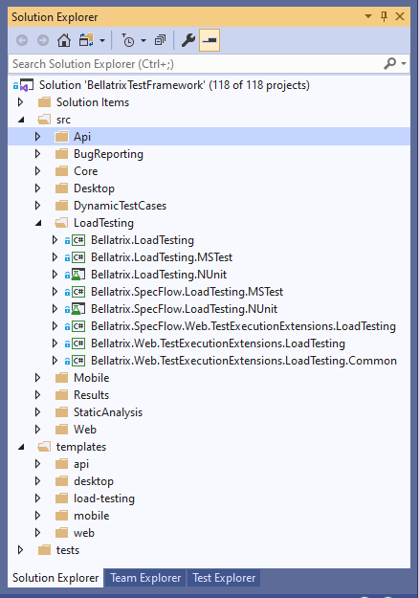419x598 pixels.
Task: Close the Solution Explorer panel
Action: click(x=400, y=16)
